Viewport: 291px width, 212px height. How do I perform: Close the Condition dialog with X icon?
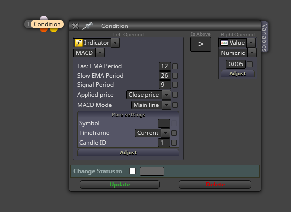tap(75, 26)
